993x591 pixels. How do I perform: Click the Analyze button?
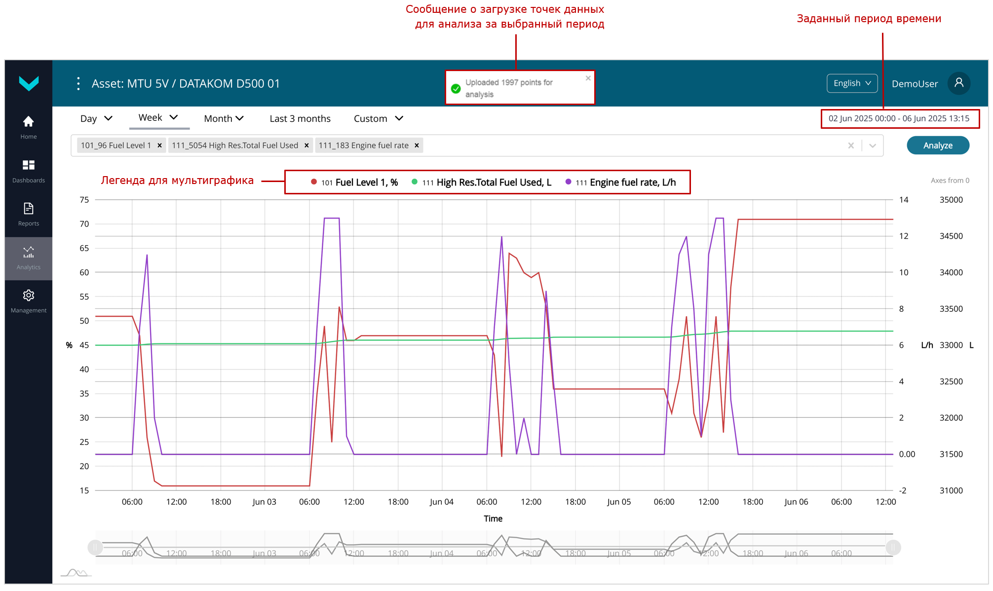937,146
